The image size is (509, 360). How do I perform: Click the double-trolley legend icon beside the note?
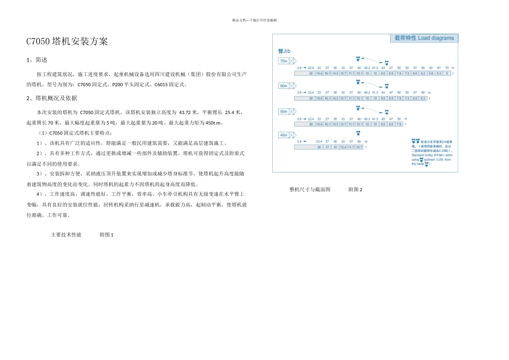click(416, 141)
